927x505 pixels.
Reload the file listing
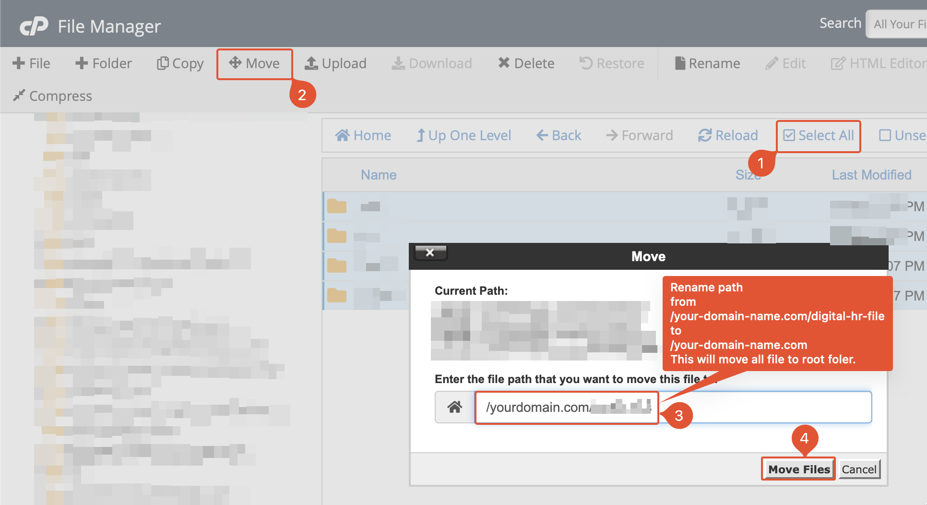coord(728,135)
